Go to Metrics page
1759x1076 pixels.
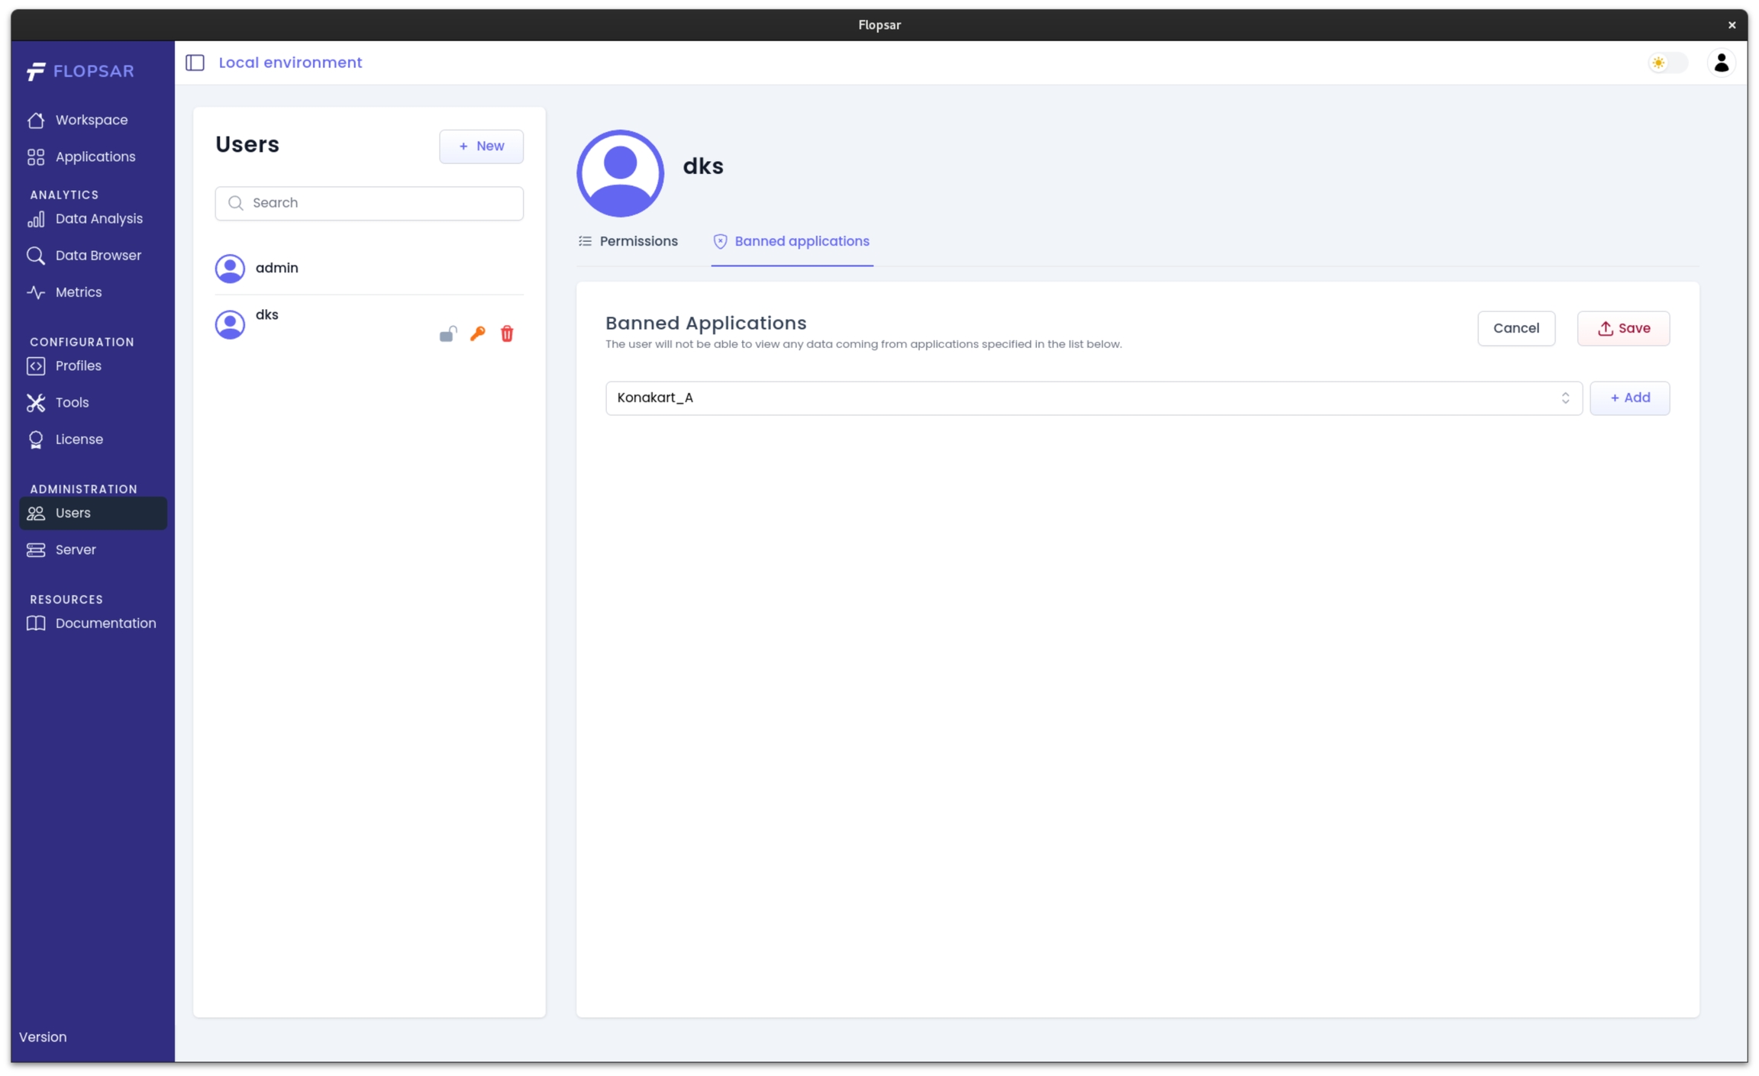78,292
